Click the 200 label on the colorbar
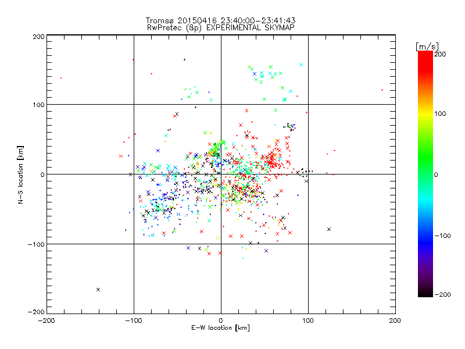This screenshot has height=349, width=465. coord(440,54)
